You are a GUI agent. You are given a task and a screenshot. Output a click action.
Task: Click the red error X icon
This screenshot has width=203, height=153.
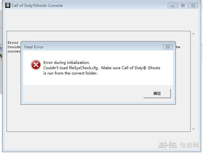tap(35, 65)
